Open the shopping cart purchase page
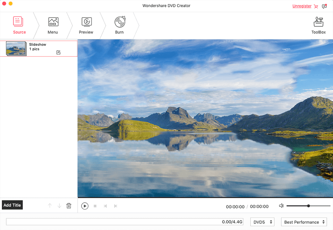The image size is (333, 230). point(316,6)
